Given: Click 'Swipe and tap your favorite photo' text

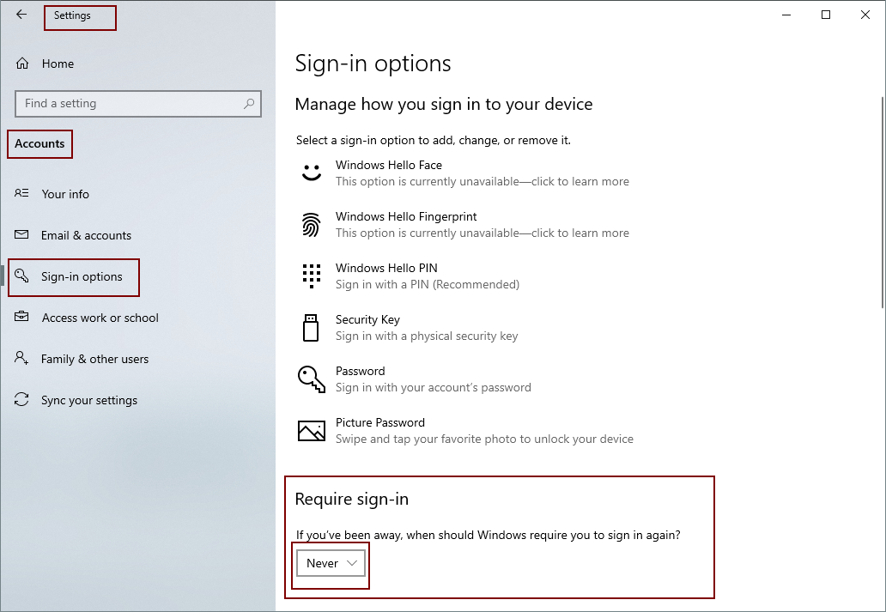Looking at the screenshot, I should [484, 439].
